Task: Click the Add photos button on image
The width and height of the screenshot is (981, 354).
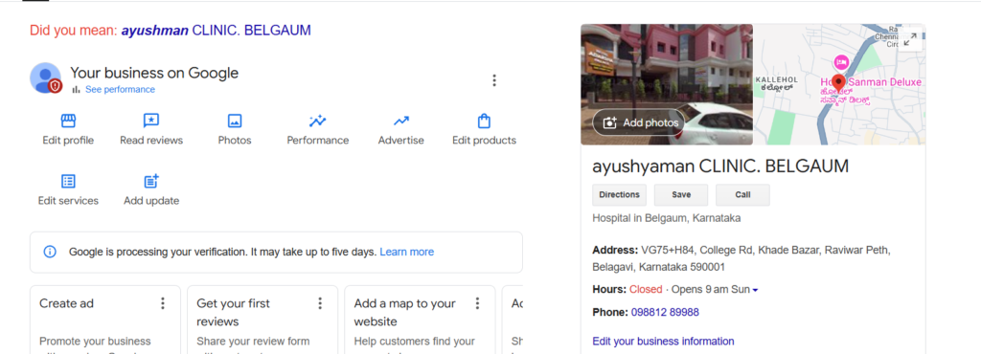Action: tap(640, 123)
